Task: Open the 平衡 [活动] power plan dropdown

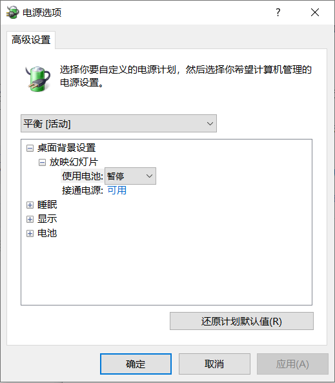Action: click(x=119, y=123)
